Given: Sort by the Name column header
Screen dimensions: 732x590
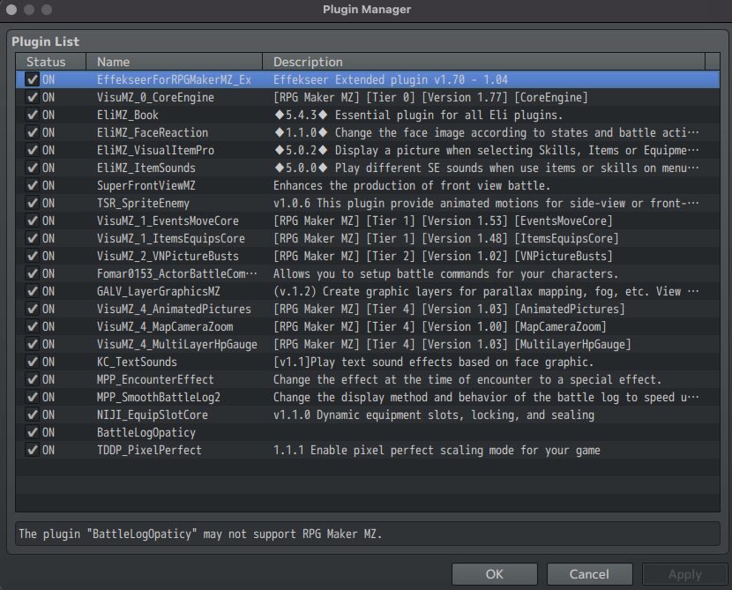Looking at the screenshot, I should tap(174, 62).
